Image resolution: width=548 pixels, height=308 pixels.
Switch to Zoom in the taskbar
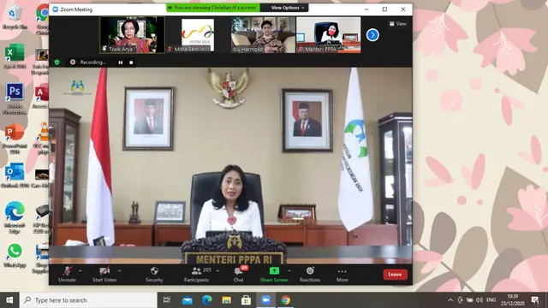pyautogui.click(x=265, y=300)
